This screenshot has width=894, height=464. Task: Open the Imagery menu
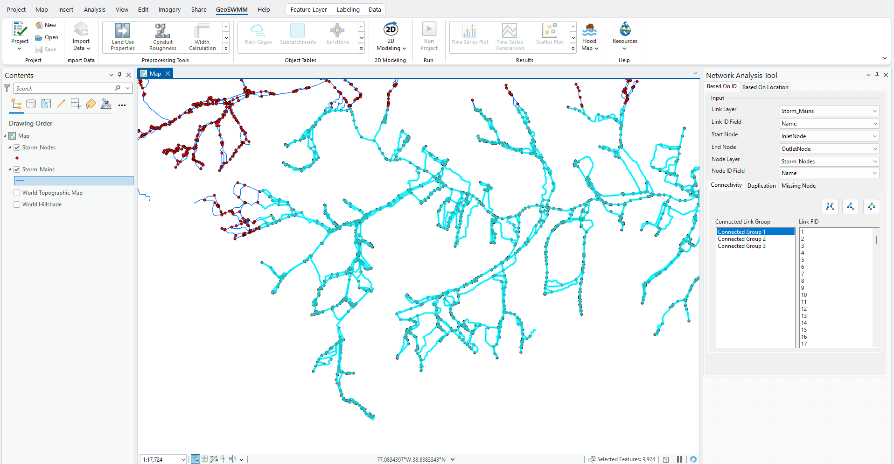[x=169, y=9]
